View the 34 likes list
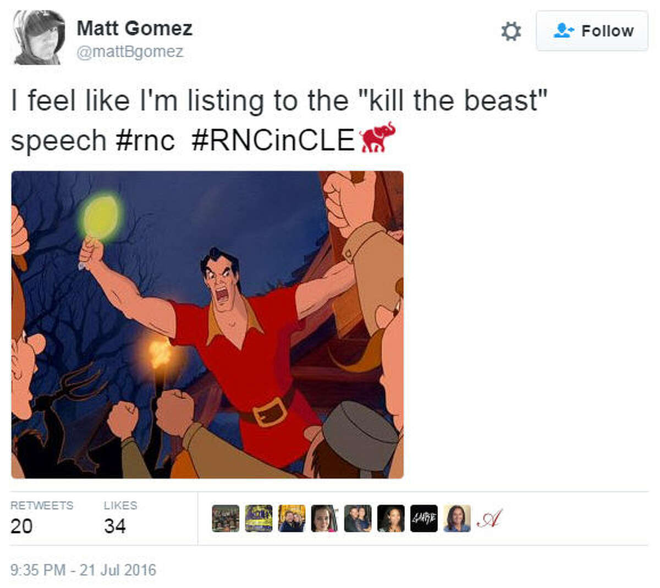 tap(120, 518)
